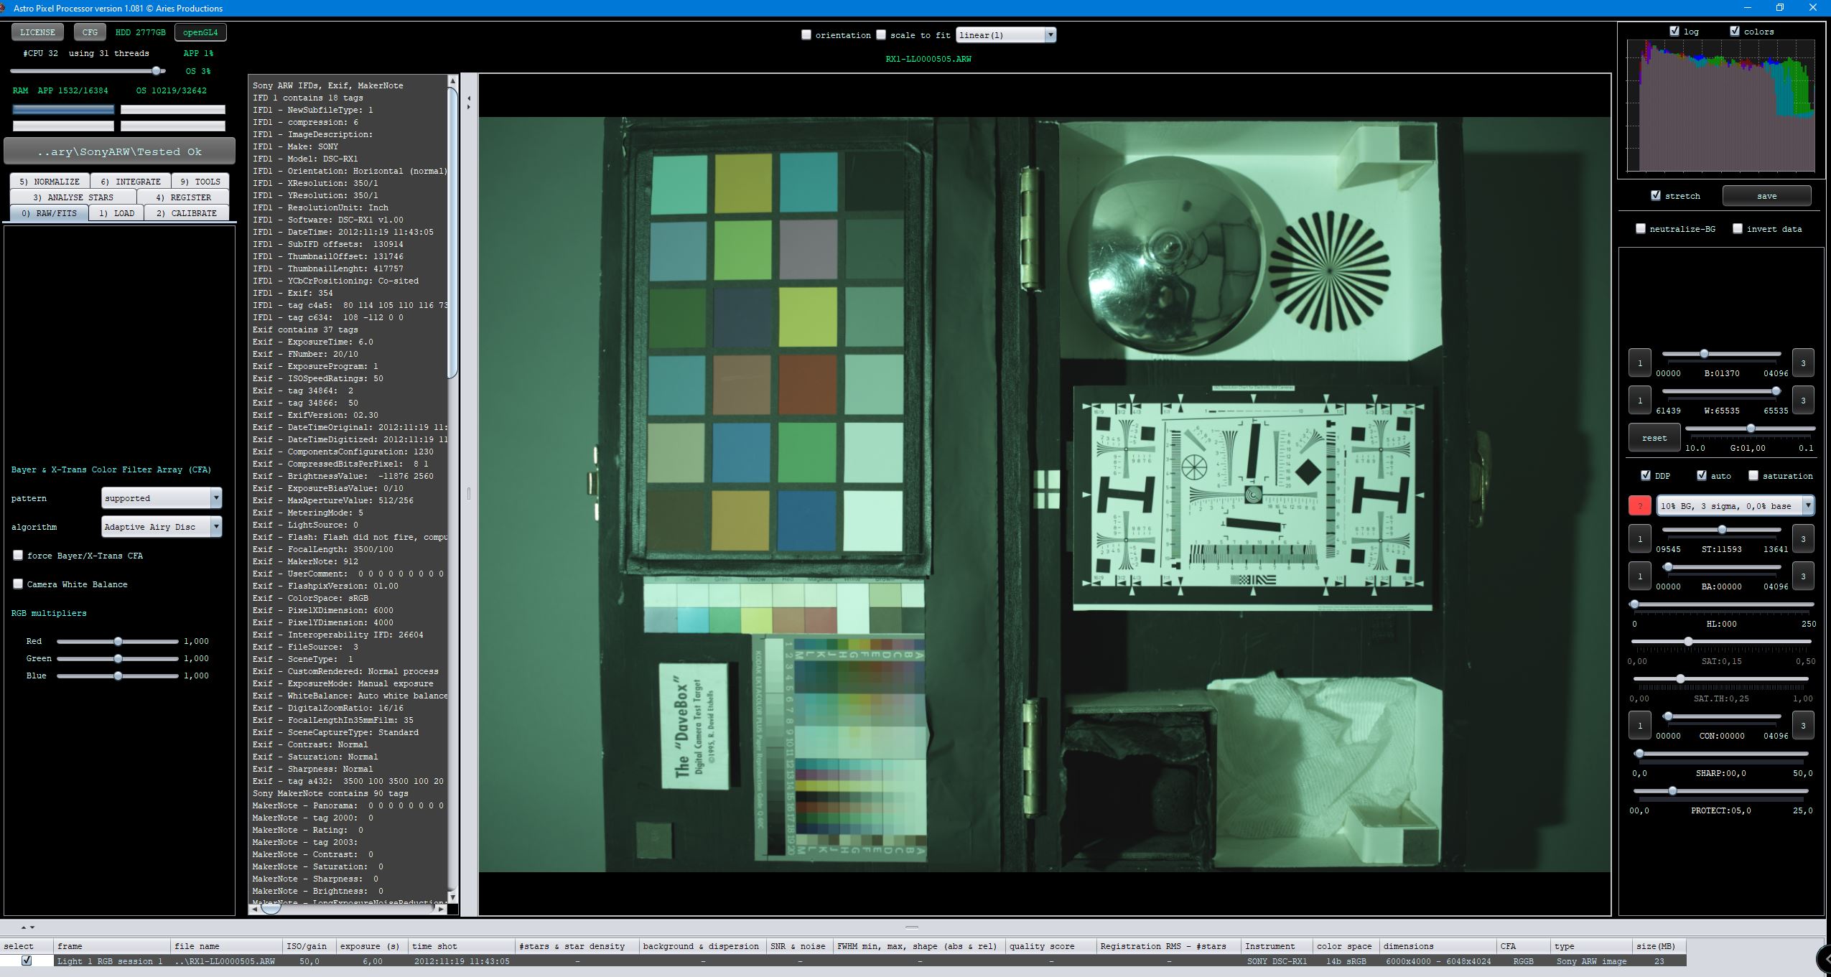Enable the Camera White Balance checkbox
The image size is (1831, 977).
pos(18,584)
